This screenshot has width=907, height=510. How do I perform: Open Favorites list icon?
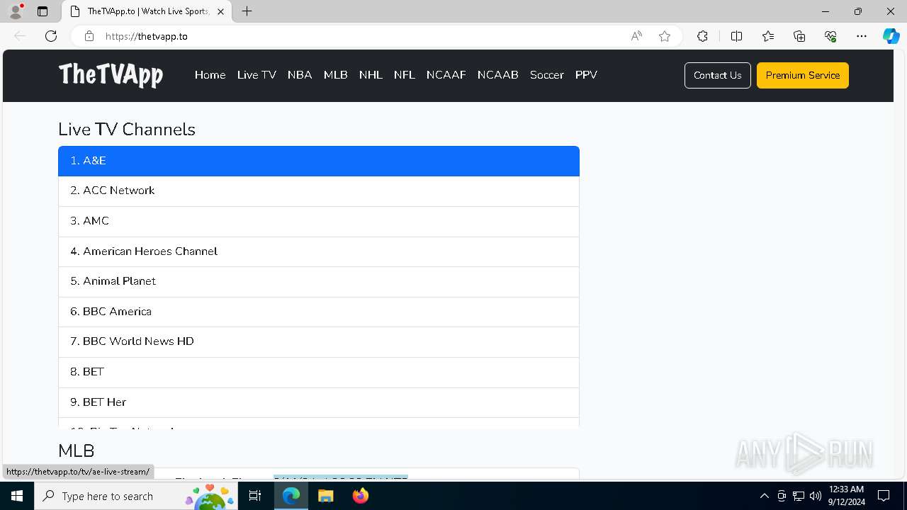click(768, 36)
